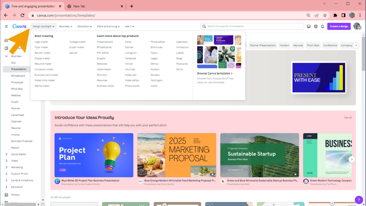The height and width of the screenshot is (206, 366).
Task: Click the browser zoom magnifier icon
Action: click(308, 15)
